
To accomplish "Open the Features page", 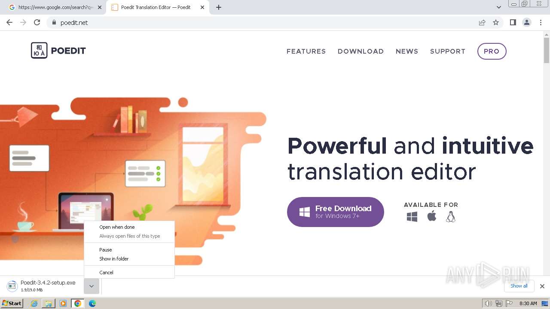I will (306, 51).
